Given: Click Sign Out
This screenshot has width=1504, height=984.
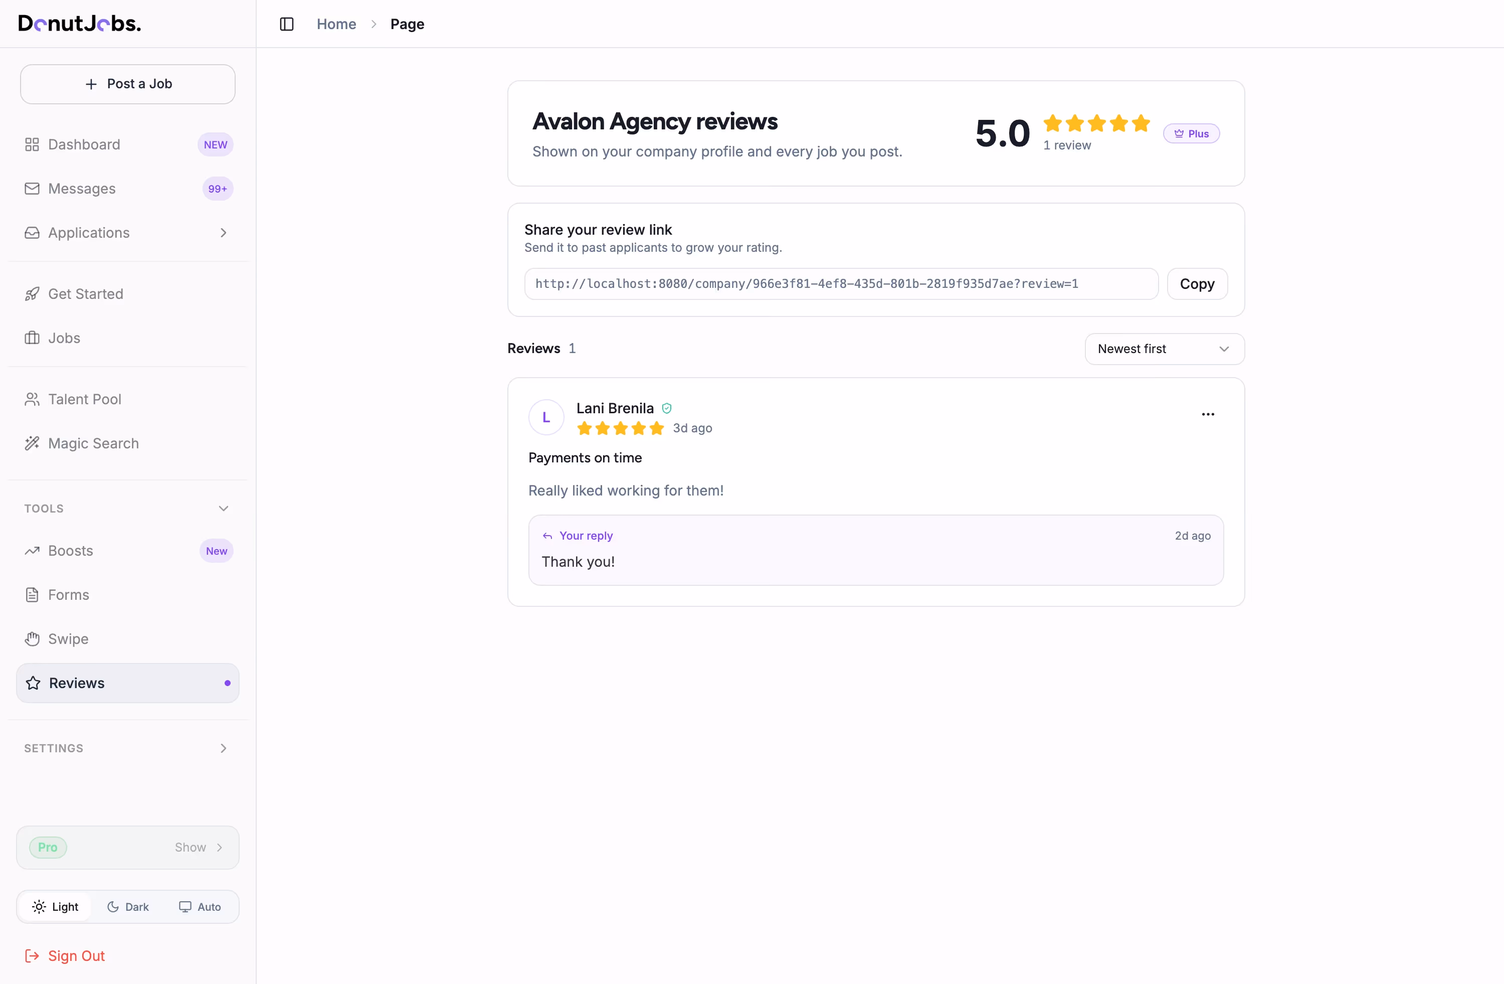Looking at the screenshot, I should 65,956.
